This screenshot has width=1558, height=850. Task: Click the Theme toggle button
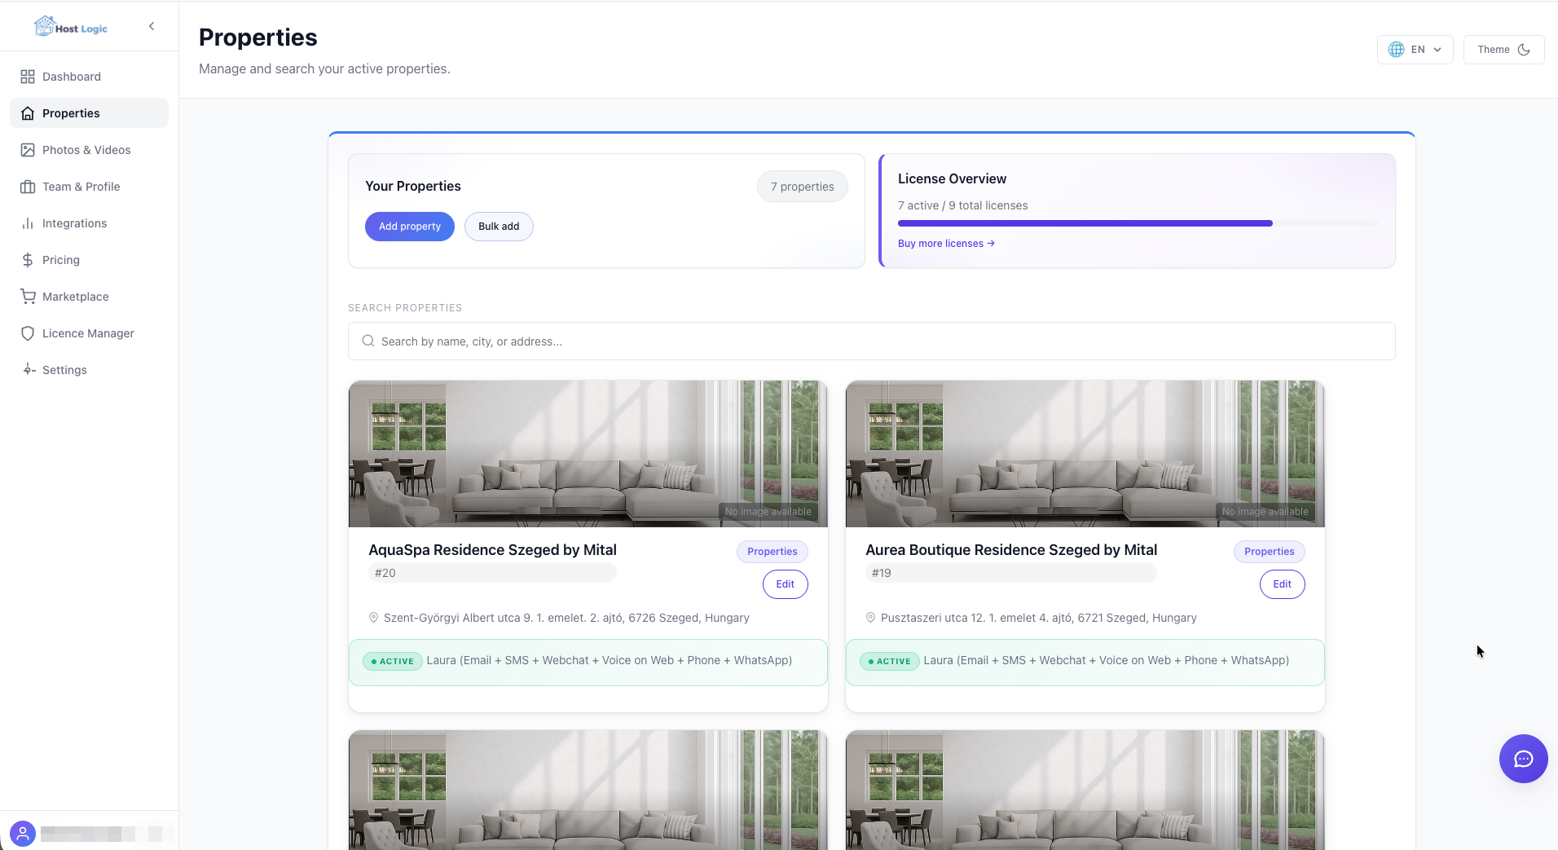click(x=1503, y=50)
